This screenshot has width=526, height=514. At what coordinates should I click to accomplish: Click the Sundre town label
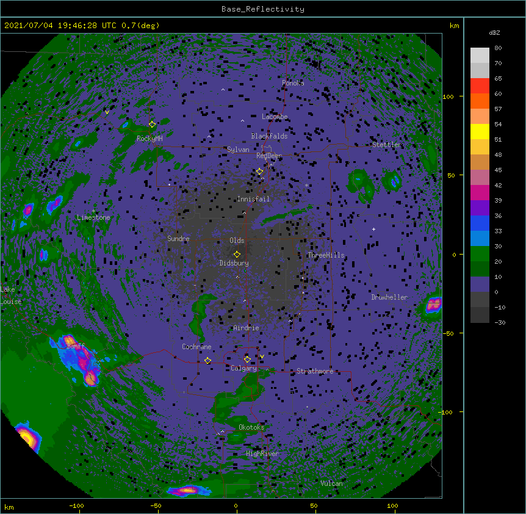(x=178, y=239)
